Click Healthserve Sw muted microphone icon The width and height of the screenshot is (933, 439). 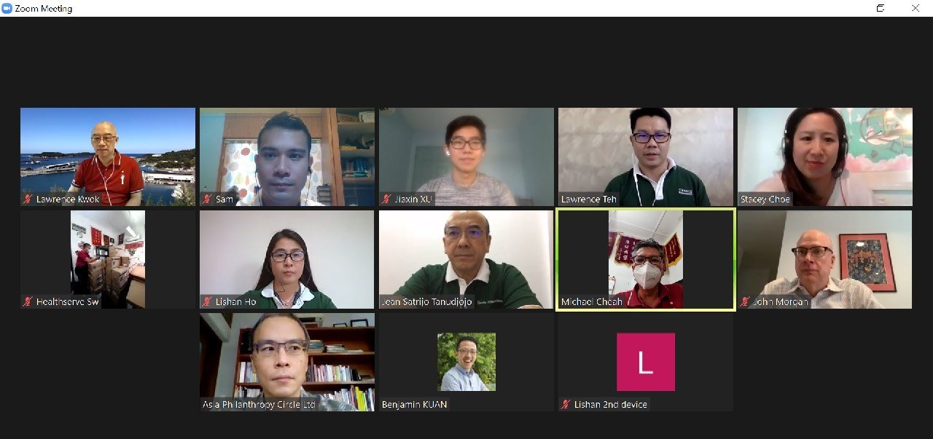point(28,301)
